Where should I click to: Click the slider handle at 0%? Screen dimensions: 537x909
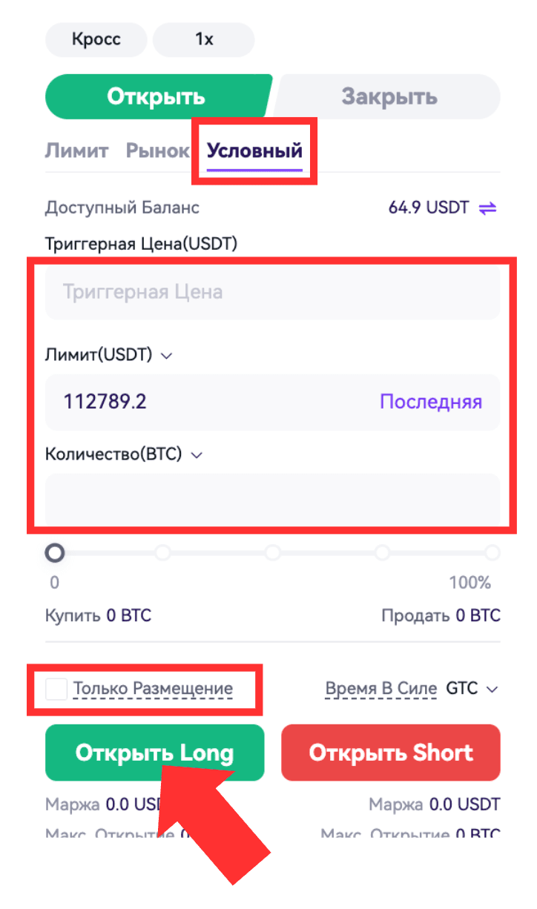54,552
